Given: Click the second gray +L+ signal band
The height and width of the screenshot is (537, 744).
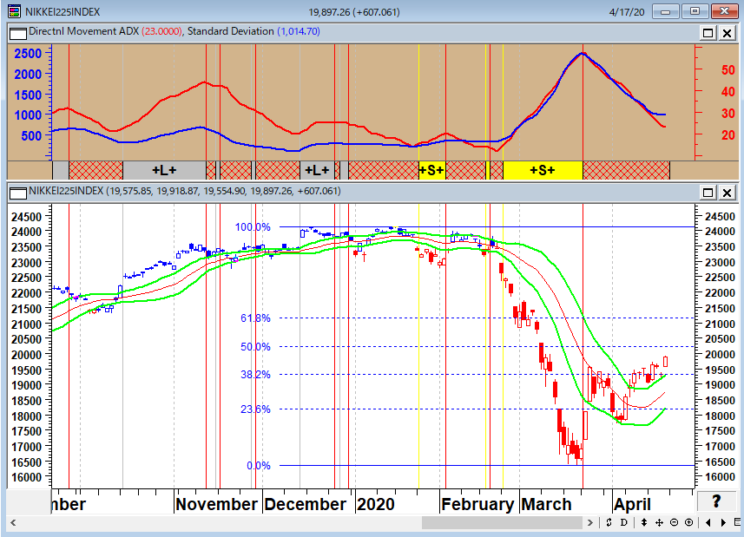Looking at the screenshot, I should (x=317, y=170).
